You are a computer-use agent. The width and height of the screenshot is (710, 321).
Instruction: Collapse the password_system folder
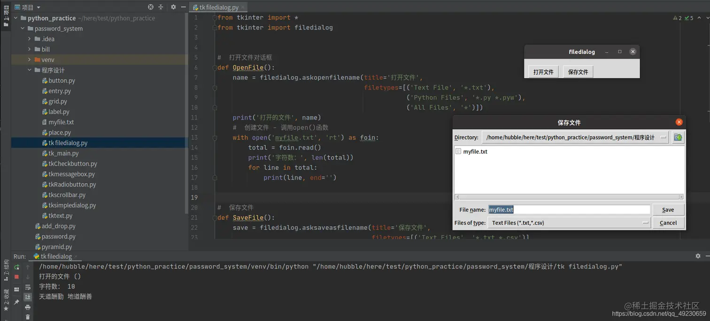coord(23,29)
